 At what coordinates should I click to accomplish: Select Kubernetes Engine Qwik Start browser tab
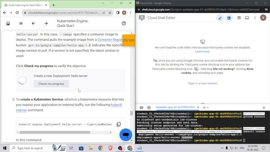coord(24,5)
